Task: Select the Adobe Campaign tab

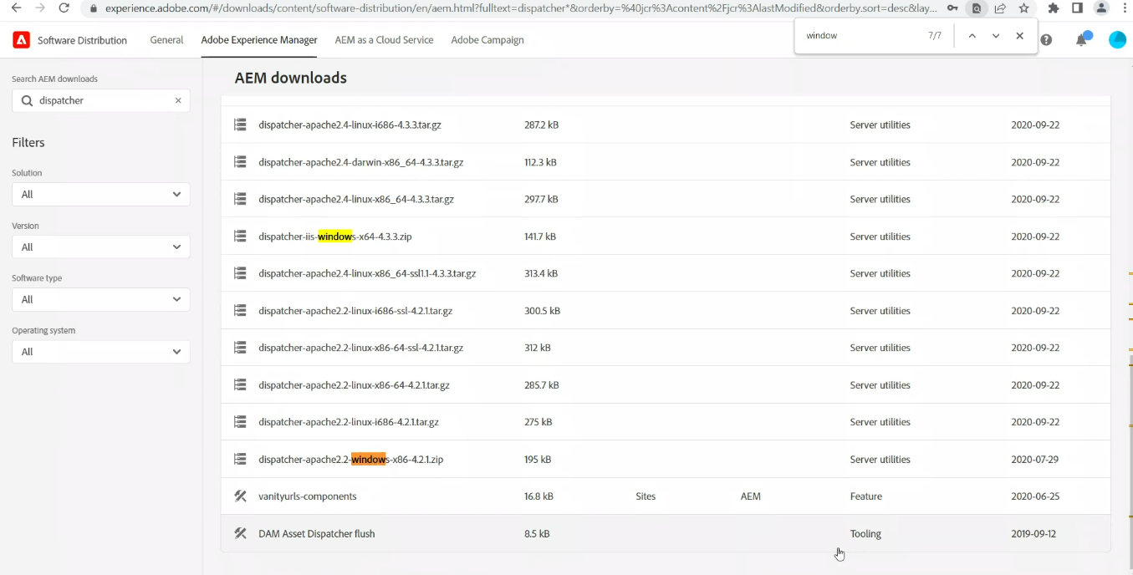Action: click(x=487, y=39)
